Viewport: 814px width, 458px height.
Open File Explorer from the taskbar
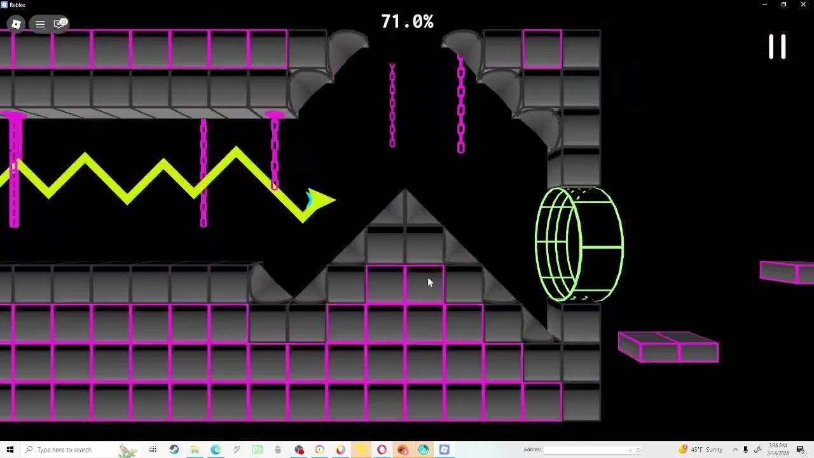pos(195,450)
